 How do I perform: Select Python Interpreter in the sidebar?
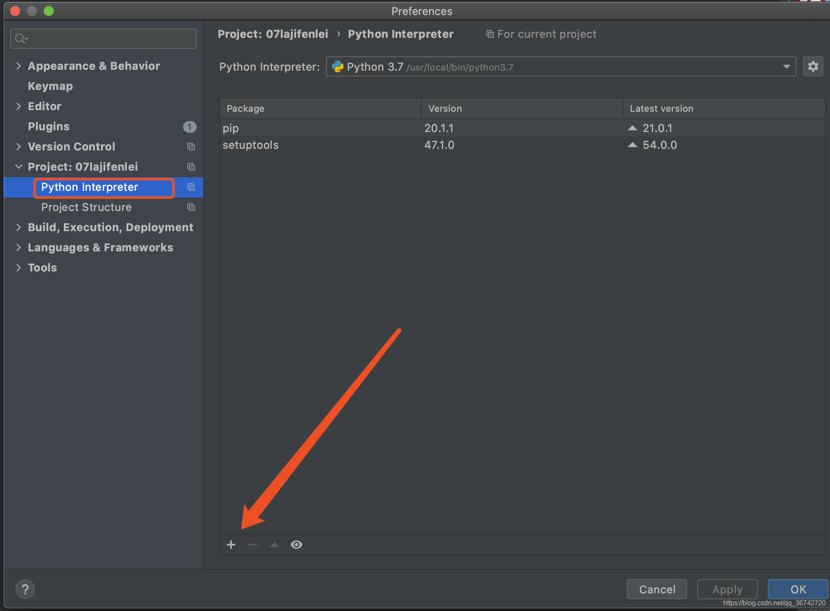click(x=89, y=187)
